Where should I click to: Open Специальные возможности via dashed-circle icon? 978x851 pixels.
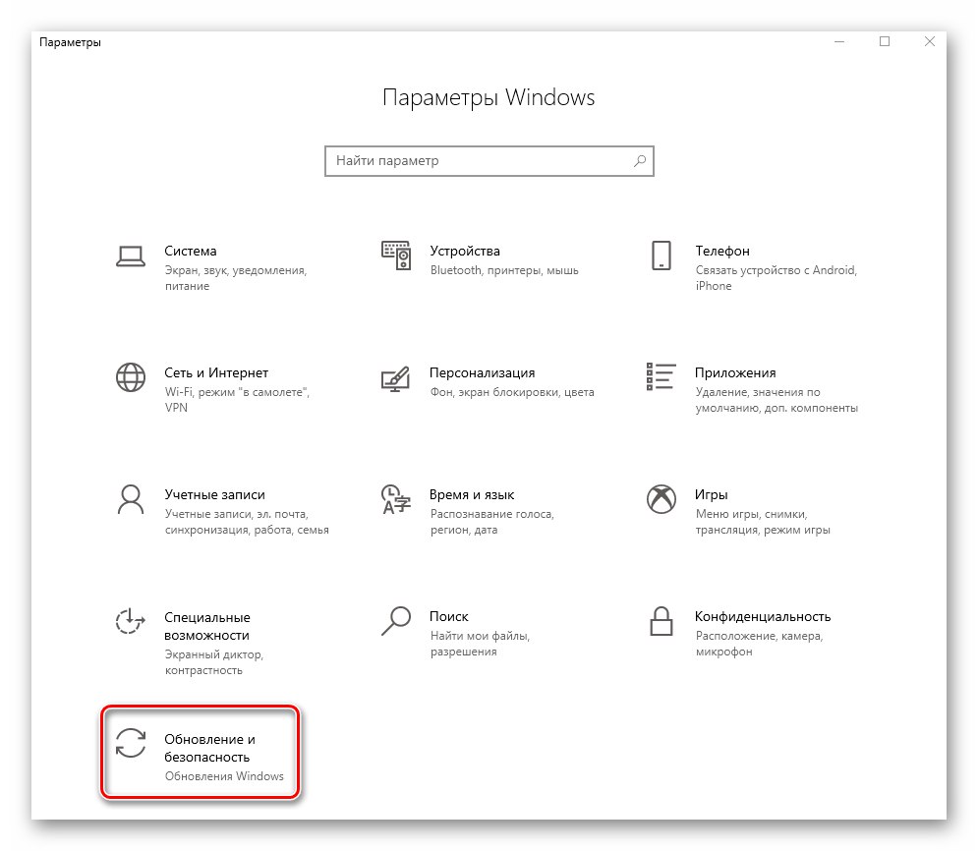(x=131, y=621)
